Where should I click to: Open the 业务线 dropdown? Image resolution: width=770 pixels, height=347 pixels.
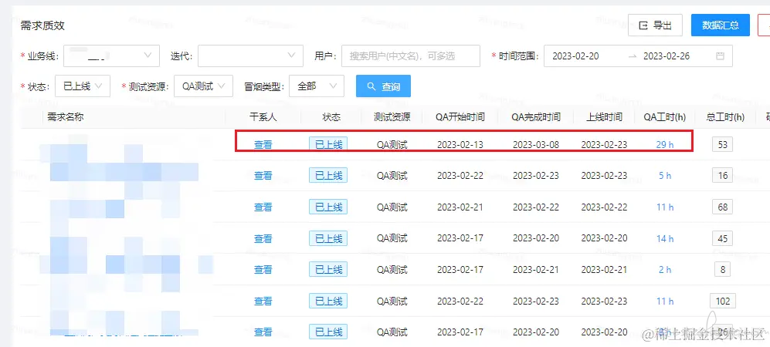[111, 56]
